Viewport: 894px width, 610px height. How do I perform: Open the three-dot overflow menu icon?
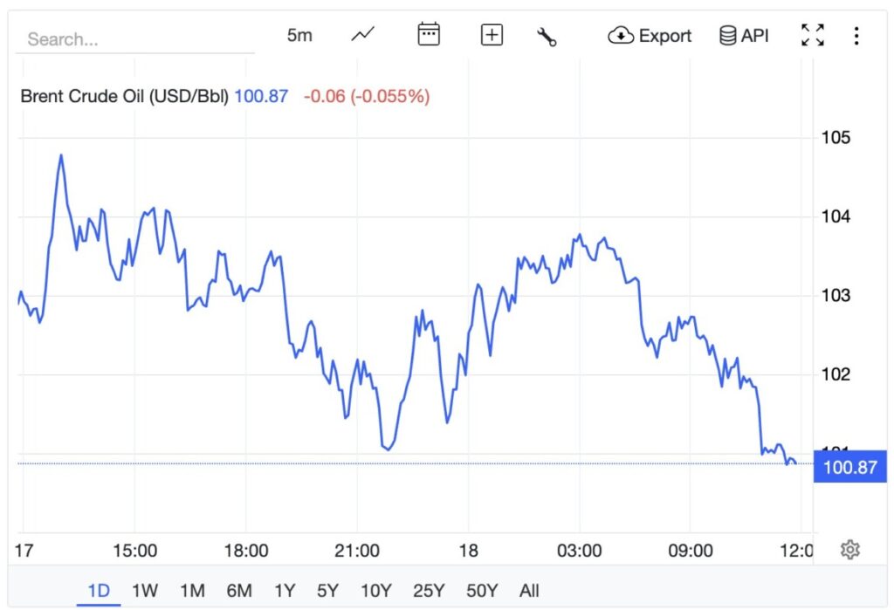pos(856,35)
